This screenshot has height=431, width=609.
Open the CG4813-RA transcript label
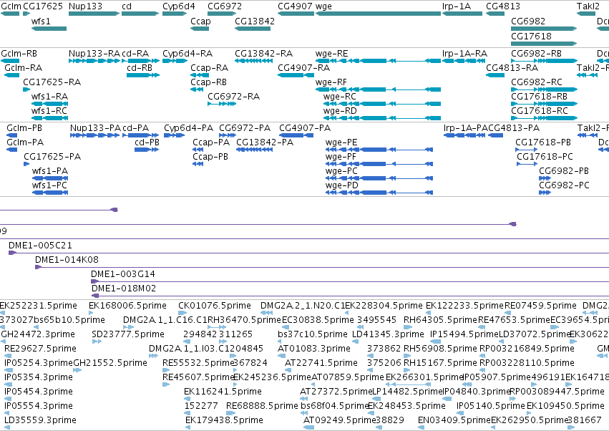point(512,67)
